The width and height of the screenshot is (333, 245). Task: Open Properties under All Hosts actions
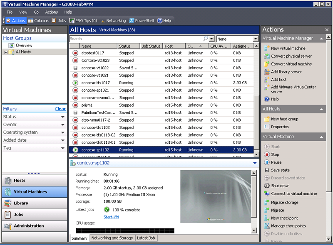[276, 127]
